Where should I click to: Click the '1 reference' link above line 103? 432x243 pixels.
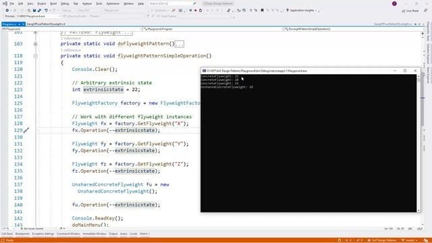click(71, 38)
